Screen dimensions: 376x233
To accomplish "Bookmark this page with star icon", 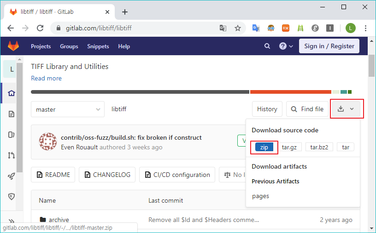I will click(238, 28).
